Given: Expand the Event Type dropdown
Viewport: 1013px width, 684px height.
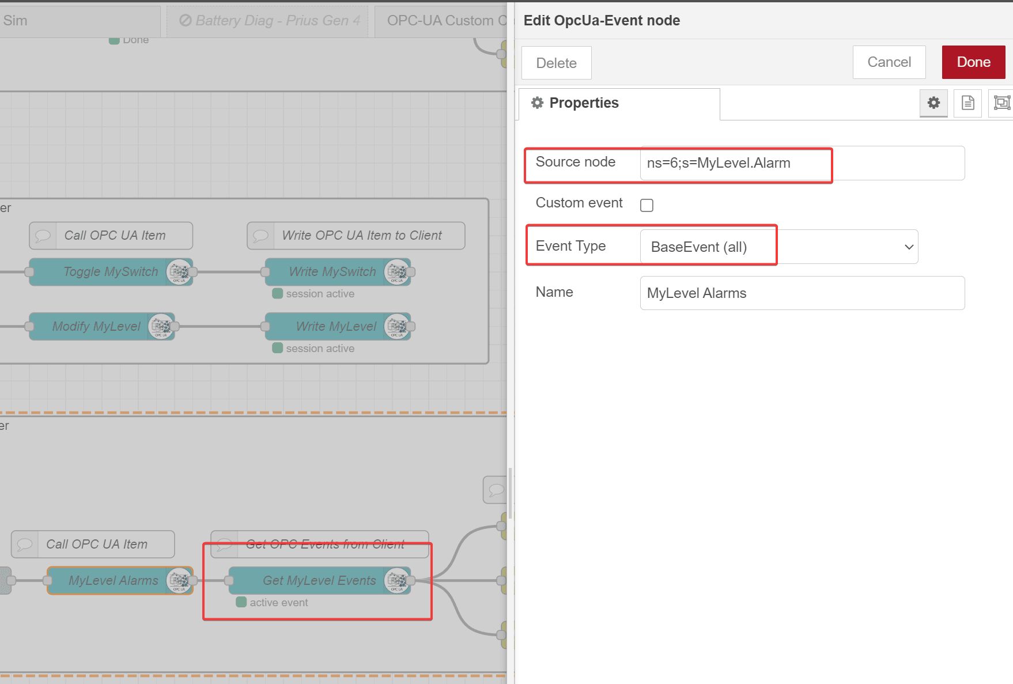Looking at the screenshot, I should pyautogui.click(x=778, y=247).
